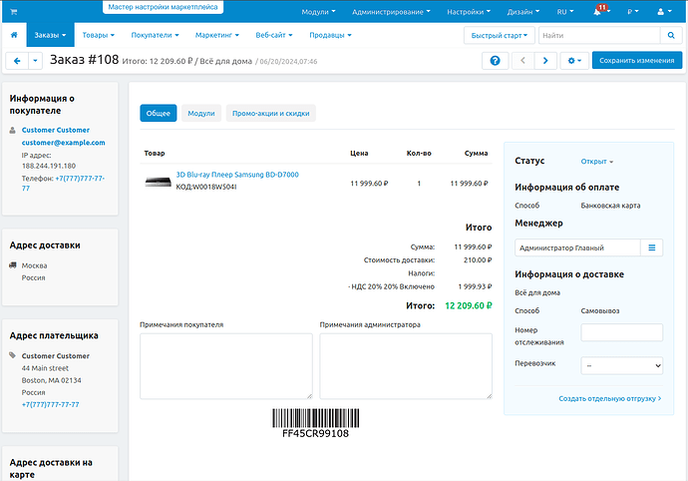Switch to the Модули tab
The width and height of the screenshot is (688, 481).
click(200, 113)
